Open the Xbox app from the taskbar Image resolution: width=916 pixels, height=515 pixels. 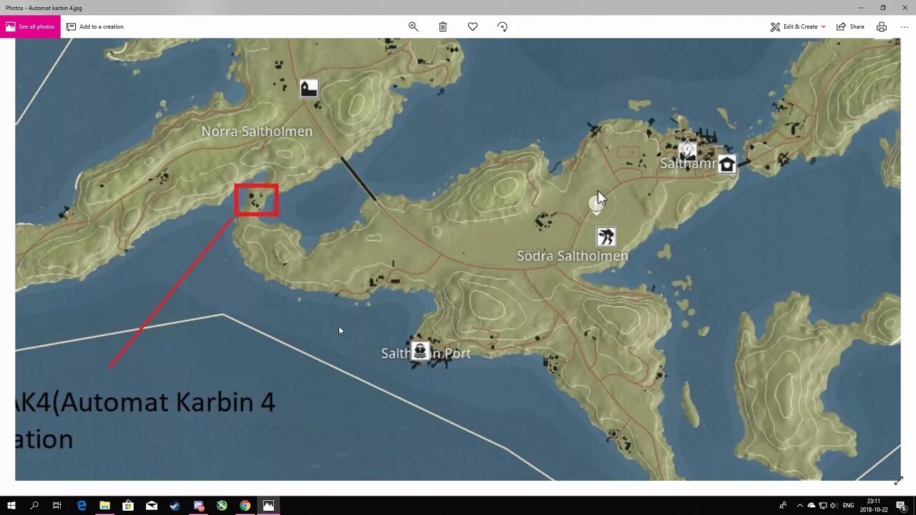tap(222, 506)
